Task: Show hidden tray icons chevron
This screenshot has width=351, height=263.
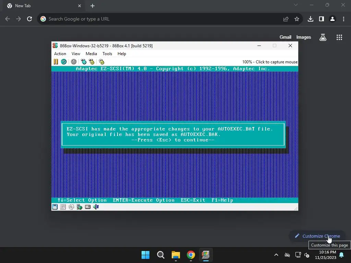Action: click(x=276, y=255)
